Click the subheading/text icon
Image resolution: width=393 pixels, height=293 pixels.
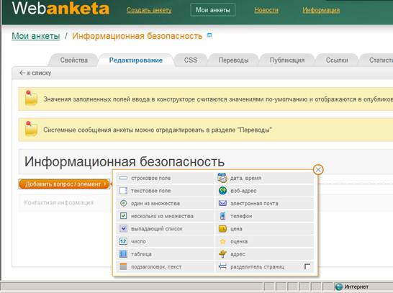pyautogui.click(x=123, y=266)
